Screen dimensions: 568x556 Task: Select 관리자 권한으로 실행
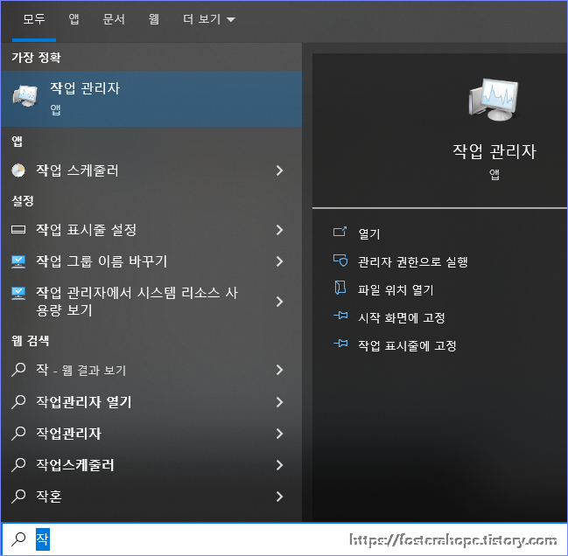click(413, 261)
